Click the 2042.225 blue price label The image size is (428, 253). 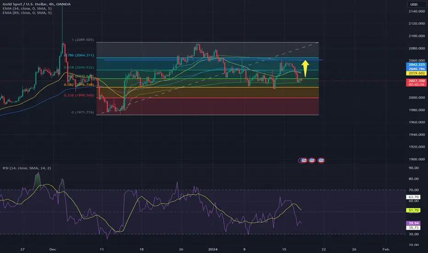(416, 65)
